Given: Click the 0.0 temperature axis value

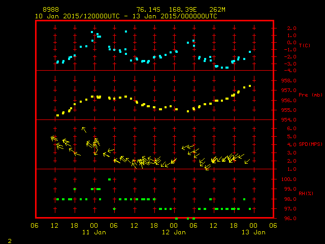Looking at the screenshot, I should [291, 43].
